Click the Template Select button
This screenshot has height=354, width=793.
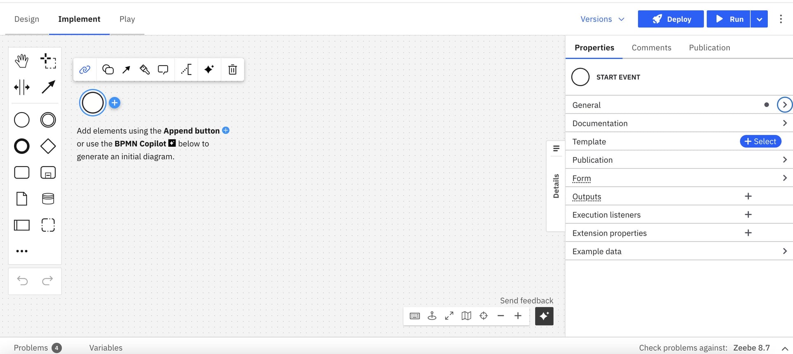760,141
